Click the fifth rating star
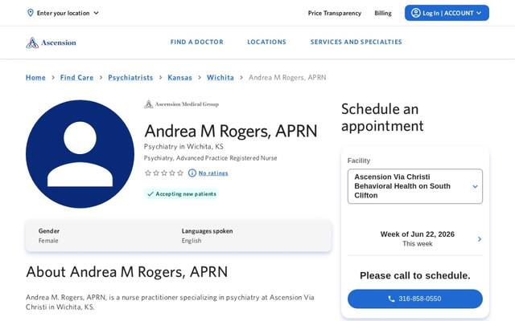The image size is (515, 321). [x=180, y=173]
